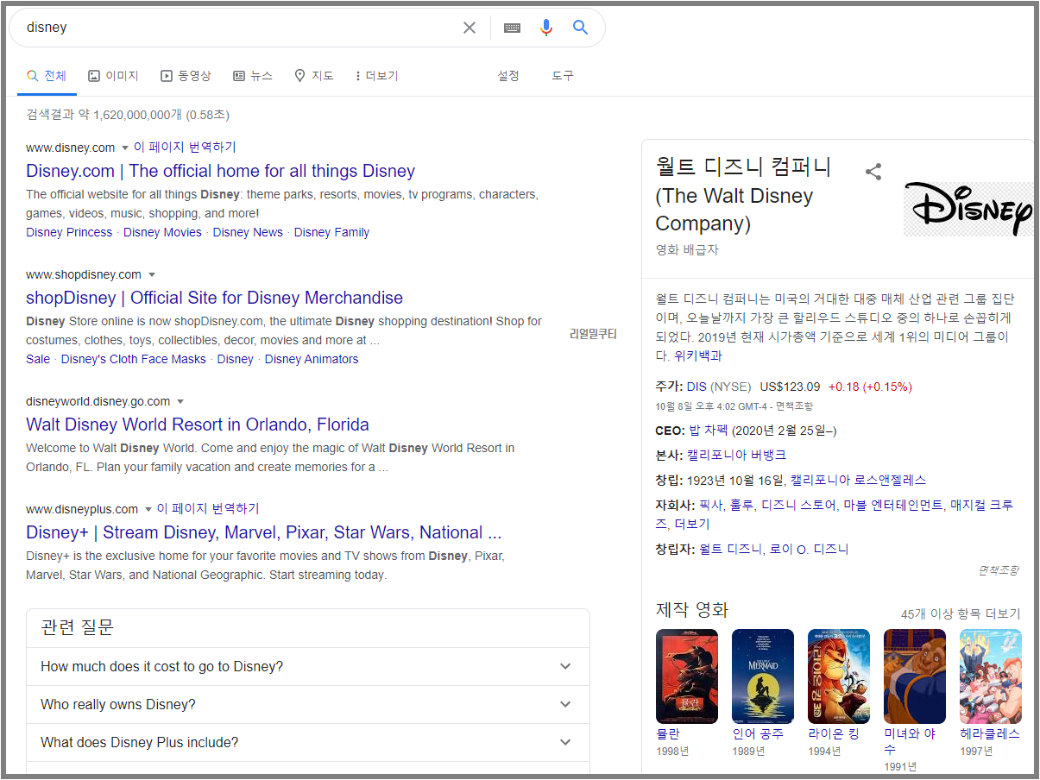1040x780 pixels.
Task: Open the 뉴스 tab
Action: point(253,76)
